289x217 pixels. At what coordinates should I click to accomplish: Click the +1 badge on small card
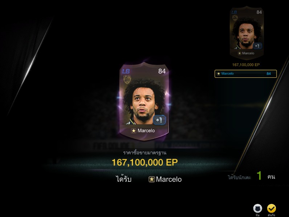257,46
